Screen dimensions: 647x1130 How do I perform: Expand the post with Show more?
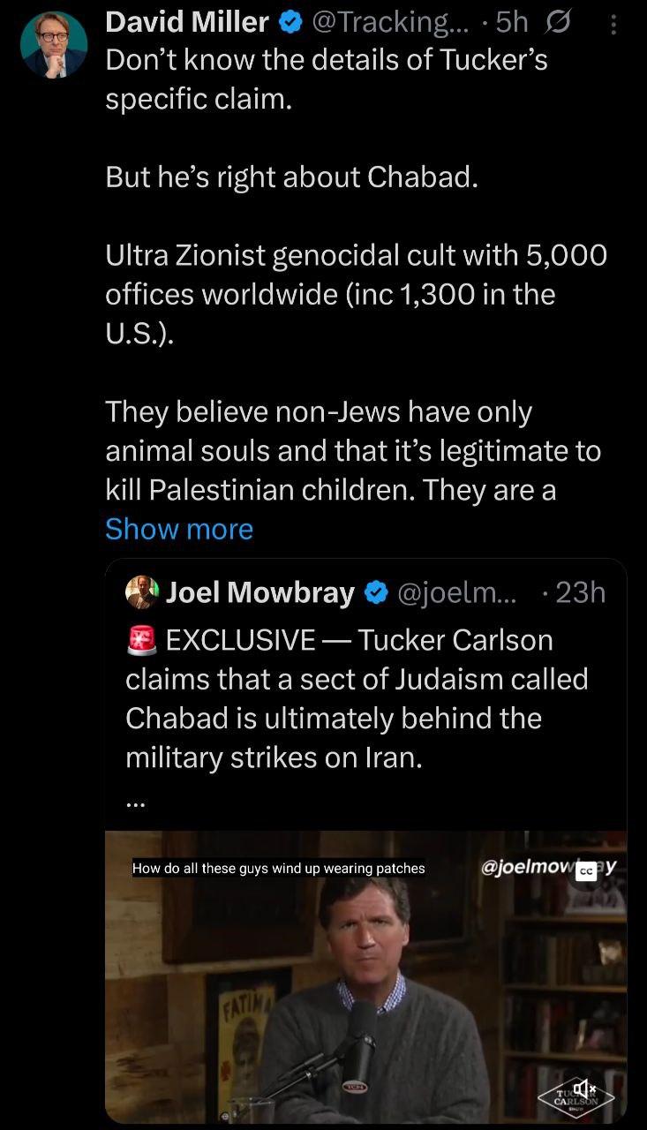179,529
